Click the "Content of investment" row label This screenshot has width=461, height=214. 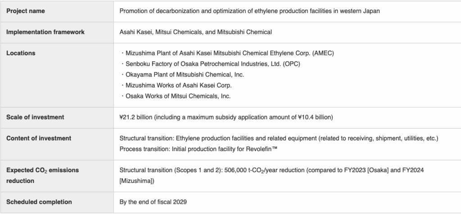39,138
